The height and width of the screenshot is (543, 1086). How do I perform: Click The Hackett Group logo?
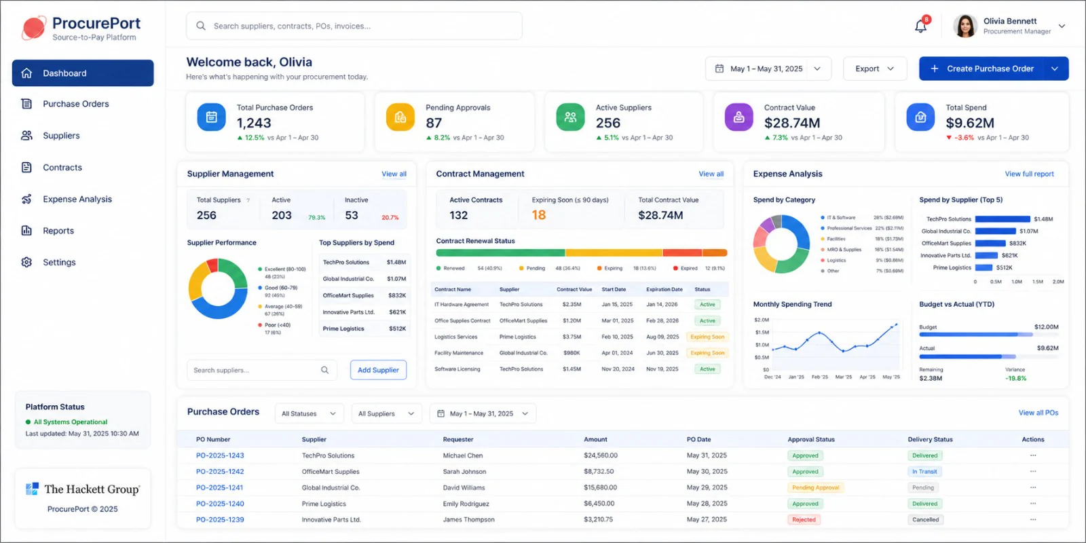coord(83,489)
